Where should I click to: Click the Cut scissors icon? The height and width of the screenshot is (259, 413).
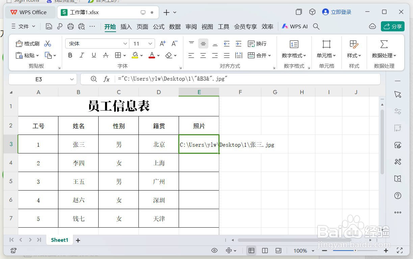tap(48, 44)
